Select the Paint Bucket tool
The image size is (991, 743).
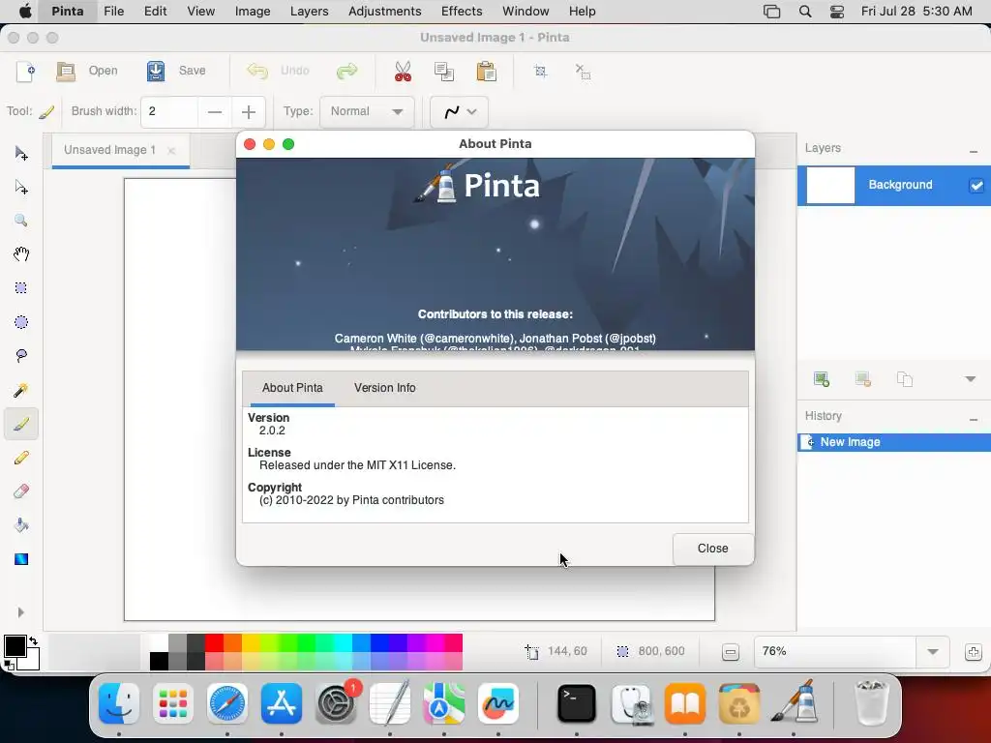[21, 525]
